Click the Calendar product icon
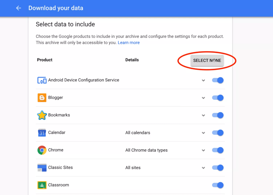The image size is (273, 195). pos(42,133)
